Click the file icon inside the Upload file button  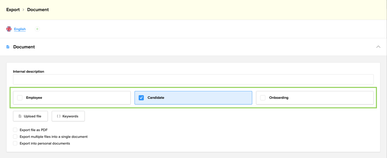pos(20,116)
